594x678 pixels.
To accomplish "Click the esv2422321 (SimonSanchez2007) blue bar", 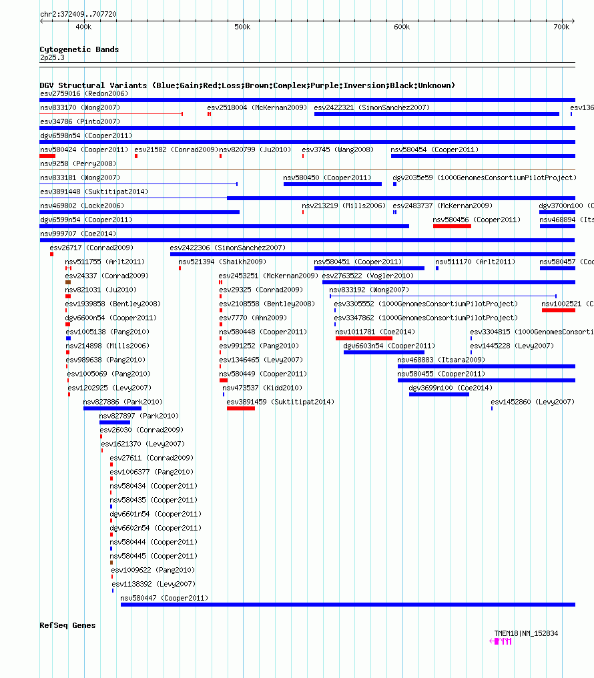I will point(436,114).
